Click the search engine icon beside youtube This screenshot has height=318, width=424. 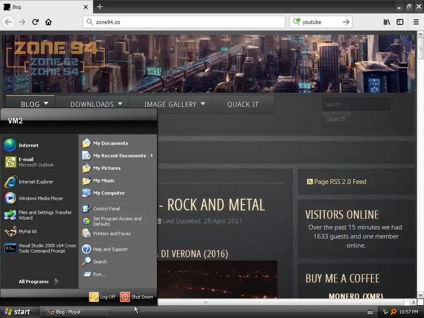296,22
